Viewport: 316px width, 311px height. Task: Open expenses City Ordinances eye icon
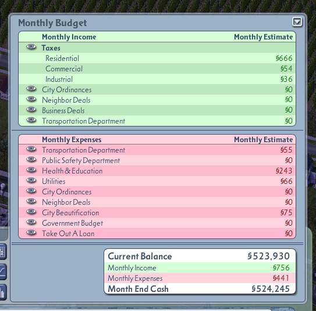click(x=31, y=191)
